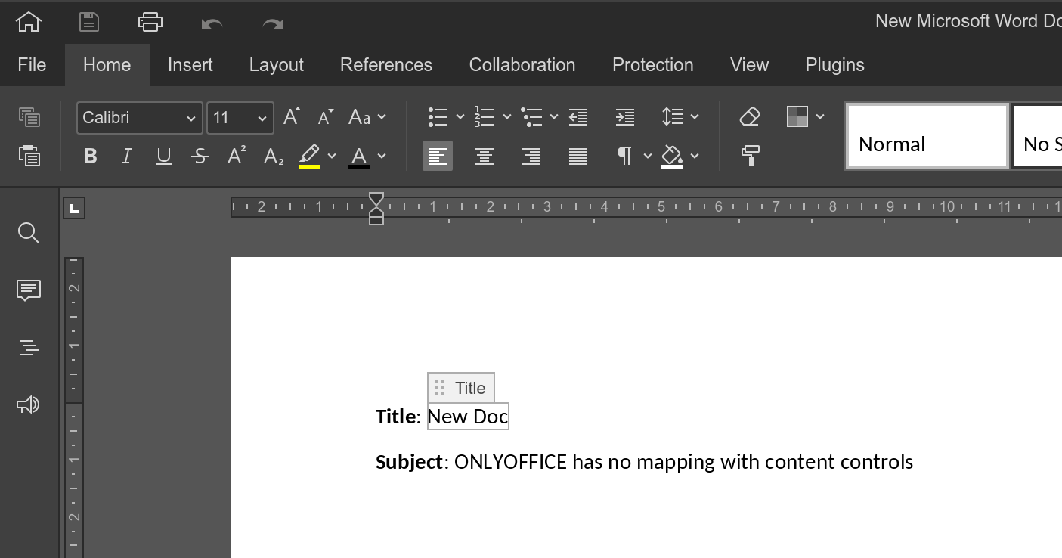This screenshot has width=1062, height=558.
Task: Copy selection using the copy icon
Action: 29,117
